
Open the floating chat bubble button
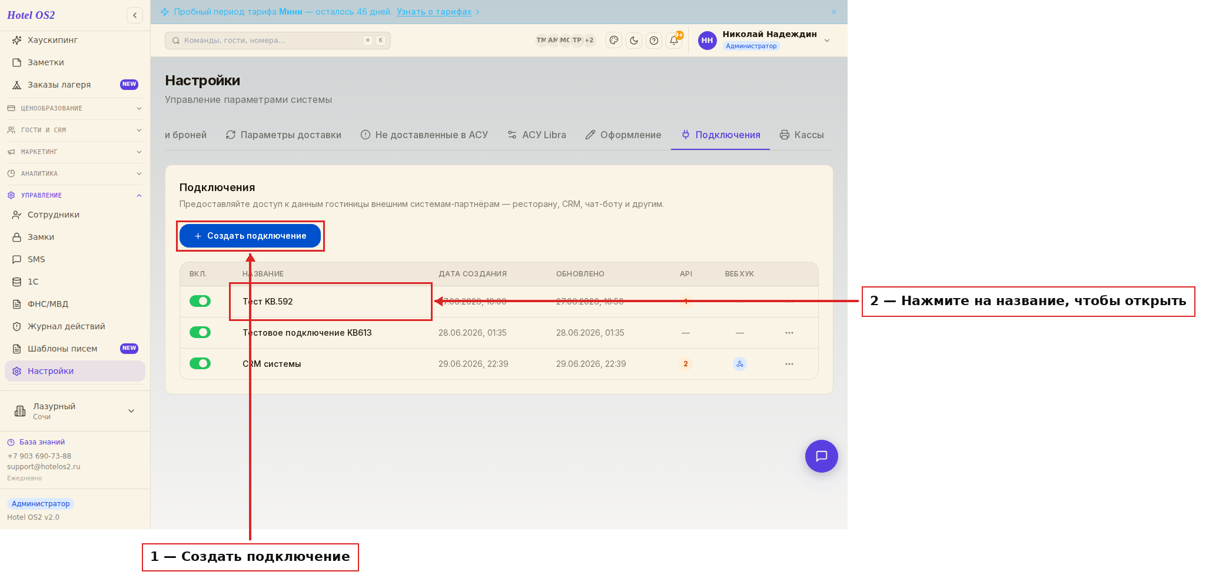pos(822,456)
